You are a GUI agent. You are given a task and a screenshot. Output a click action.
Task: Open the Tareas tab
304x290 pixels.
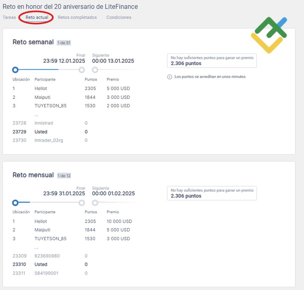(9, 17)
